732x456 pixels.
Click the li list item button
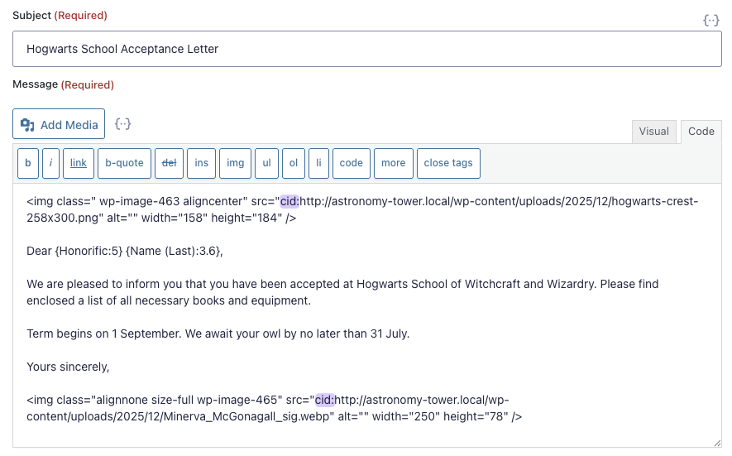click(x=318, y=163)
